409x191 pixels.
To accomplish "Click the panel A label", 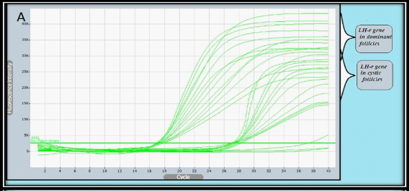I will coord(21,17).
